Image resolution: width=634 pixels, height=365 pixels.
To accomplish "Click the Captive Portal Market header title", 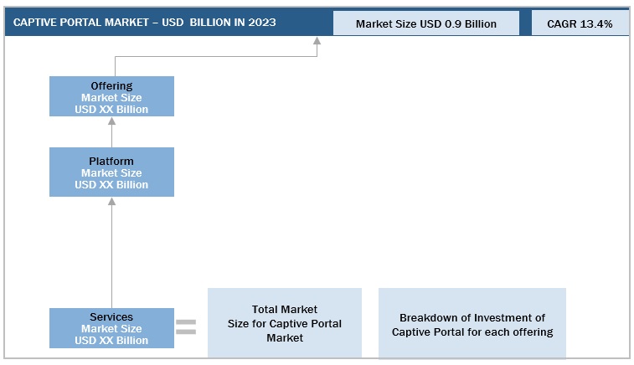I will click(x=144, y=23).
